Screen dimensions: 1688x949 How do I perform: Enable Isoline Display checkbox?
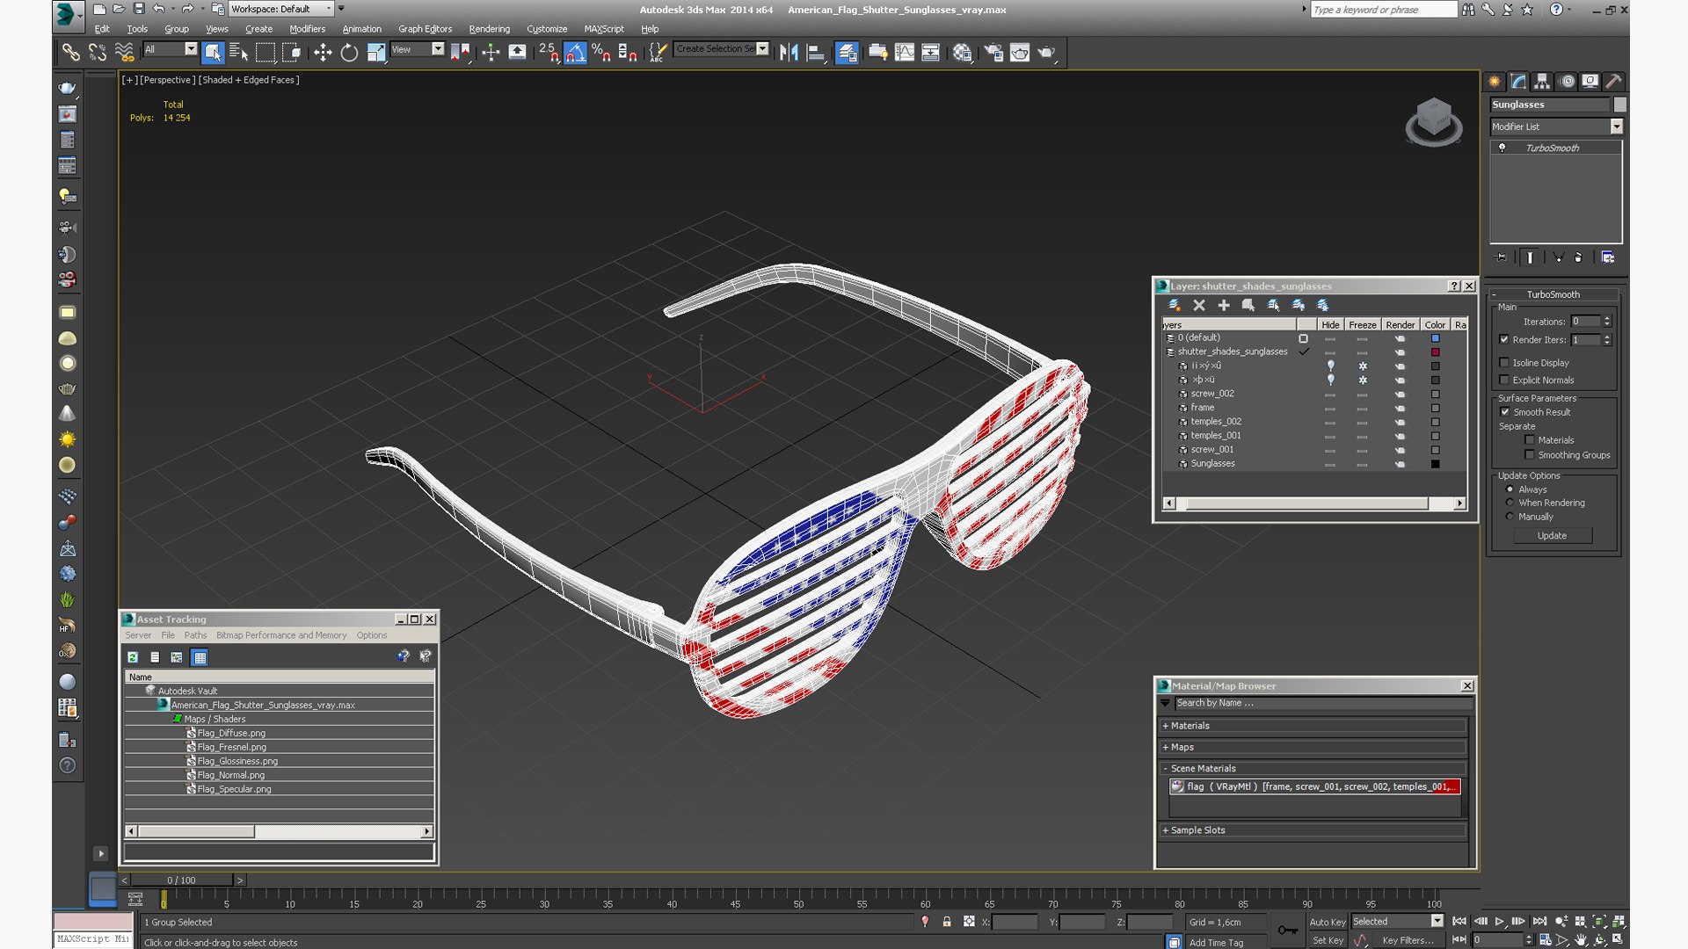tap(1504, 363)
